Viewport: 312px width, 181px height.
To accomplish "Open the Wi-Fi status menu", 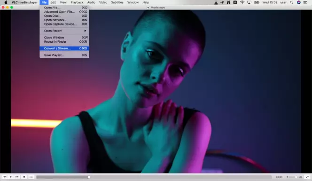I will (242, 2).
